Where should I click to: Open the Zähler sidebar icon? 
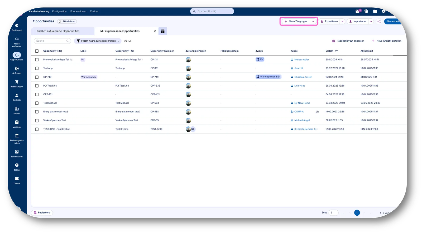pos(17,167)
